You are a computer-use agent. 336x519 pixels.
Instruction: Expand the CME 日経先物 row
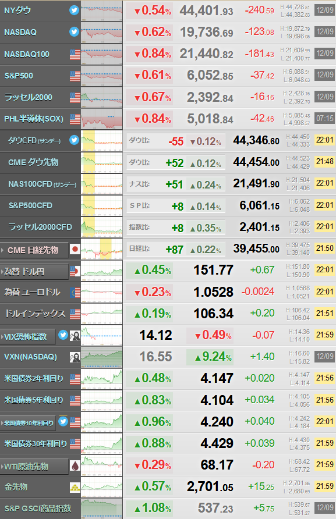point(3,250)
